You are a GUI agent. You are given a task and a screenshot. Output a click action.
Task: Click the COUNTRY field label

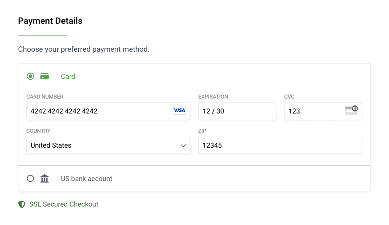click(x=38, y=131)
